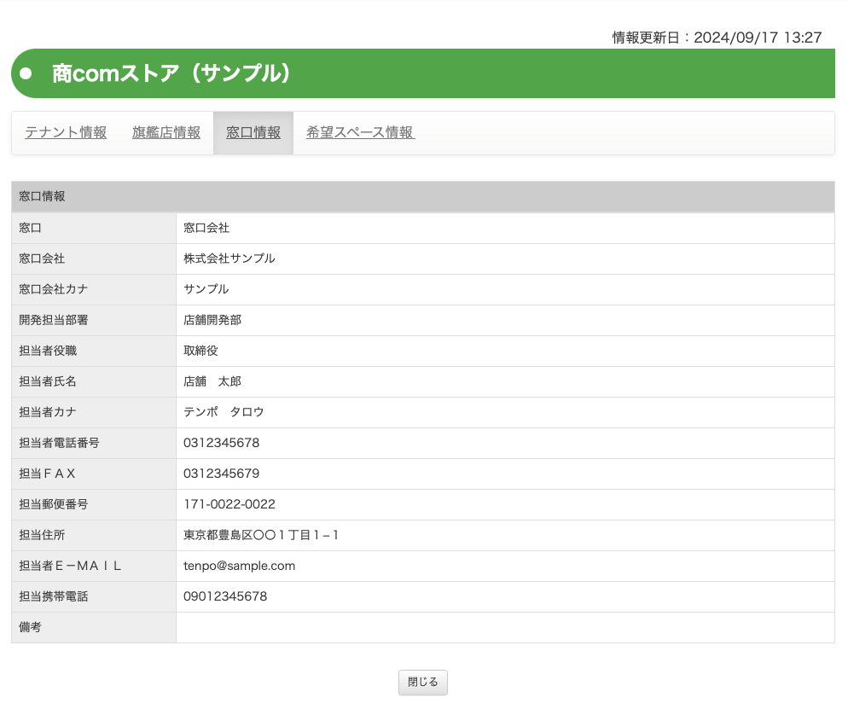
Task: Click the gray 窓口情報 section header bar
Action: (x=423, y=196)
